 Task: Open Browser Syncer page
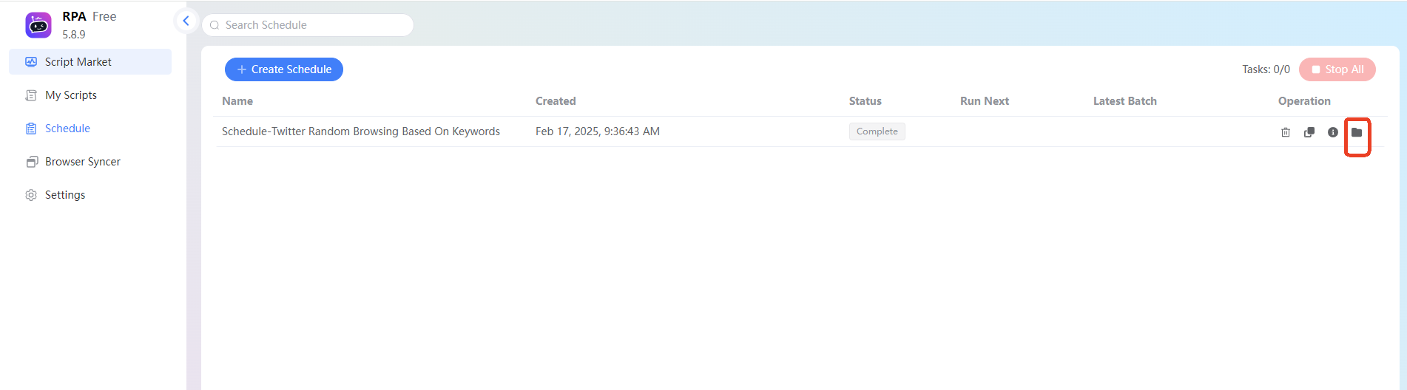point(83,162)
